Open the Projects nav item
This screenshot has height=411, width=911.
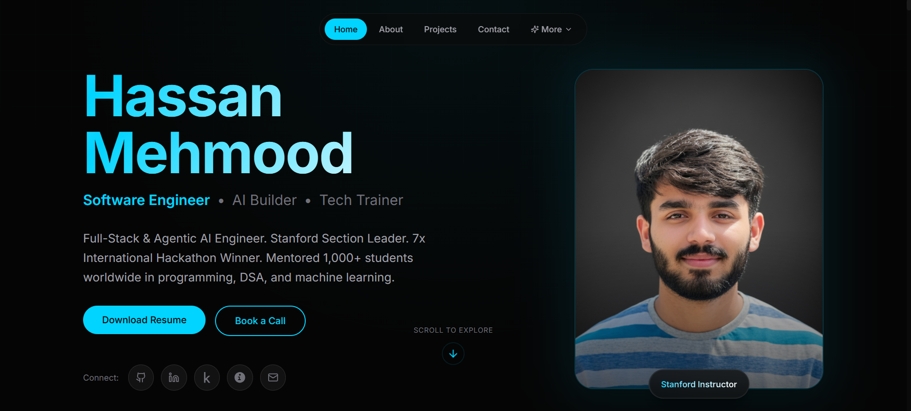[440, 29]
